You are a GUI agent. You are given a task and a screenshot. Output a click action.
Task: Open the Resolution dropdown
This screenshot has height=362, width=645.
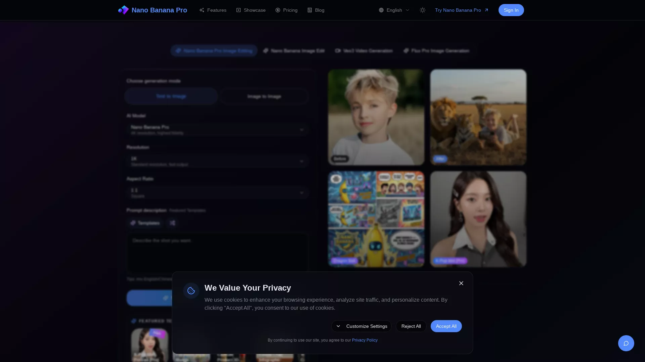(218, 161)
